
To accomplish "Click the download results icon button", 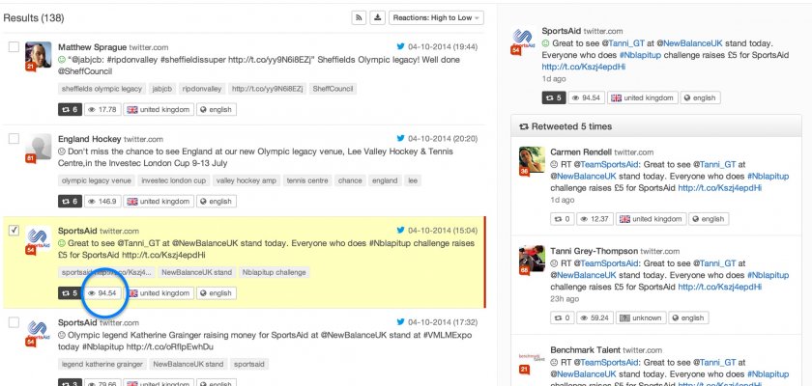I will [377, 18].
